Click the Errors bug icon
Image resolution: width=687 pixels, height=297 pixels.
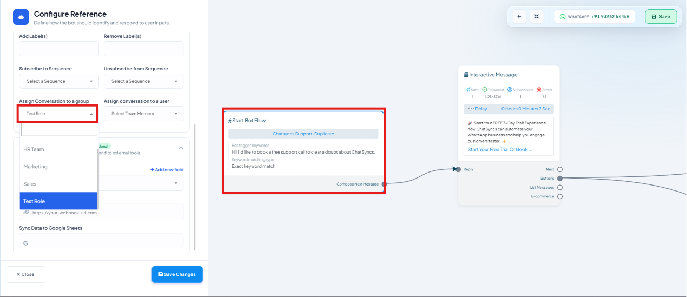click(539, 90)
